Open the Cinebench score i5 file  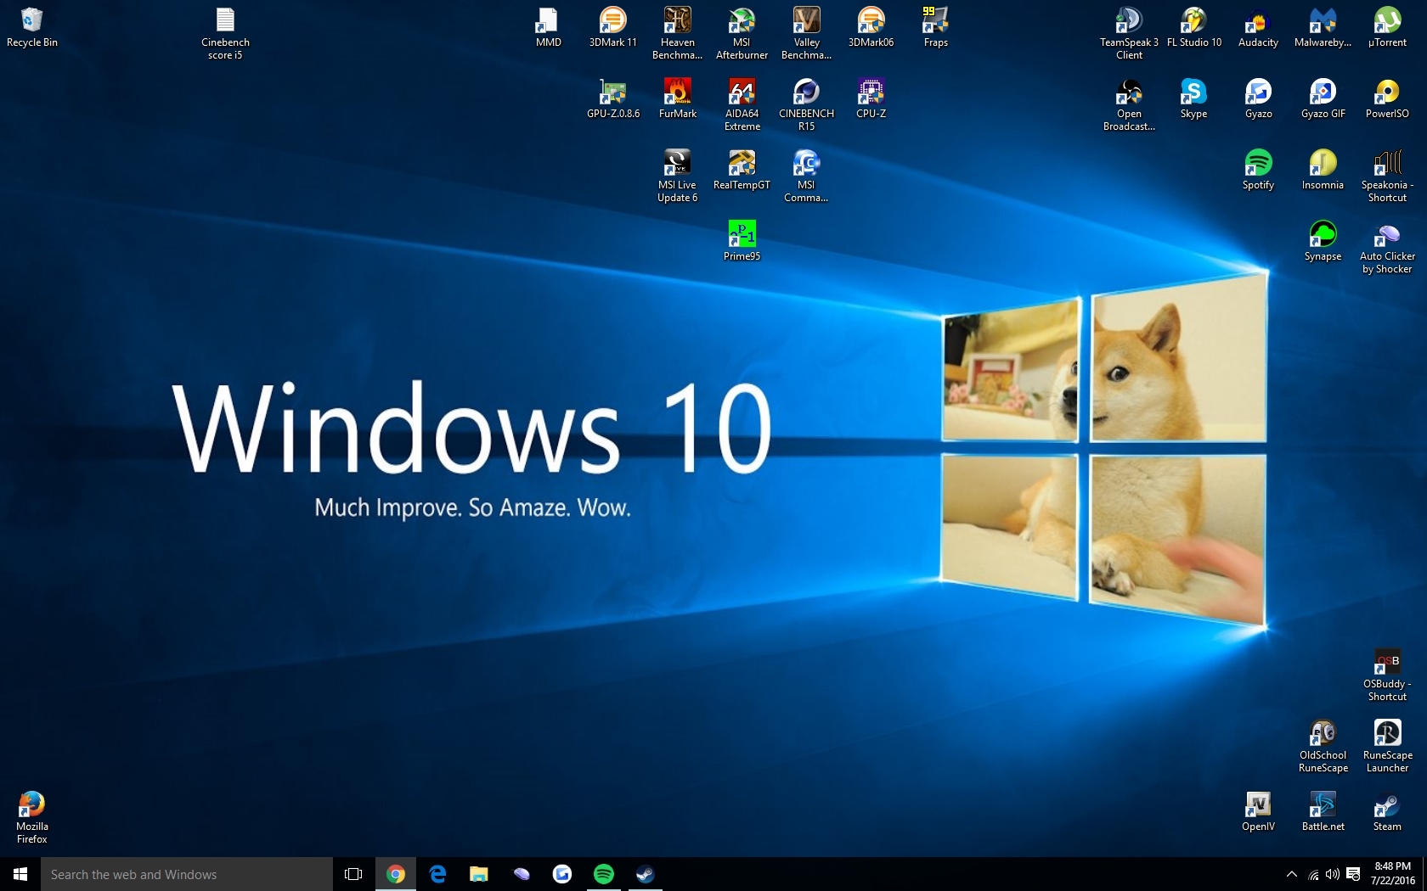pyautogui.click(x=225, y=34)
